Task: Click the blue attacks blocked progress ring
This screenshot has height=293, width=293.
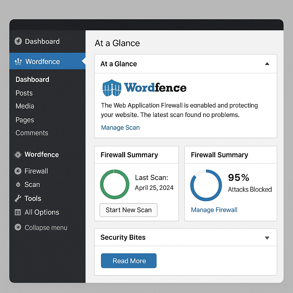Action: pyautogui.click(x=206, y=185)
